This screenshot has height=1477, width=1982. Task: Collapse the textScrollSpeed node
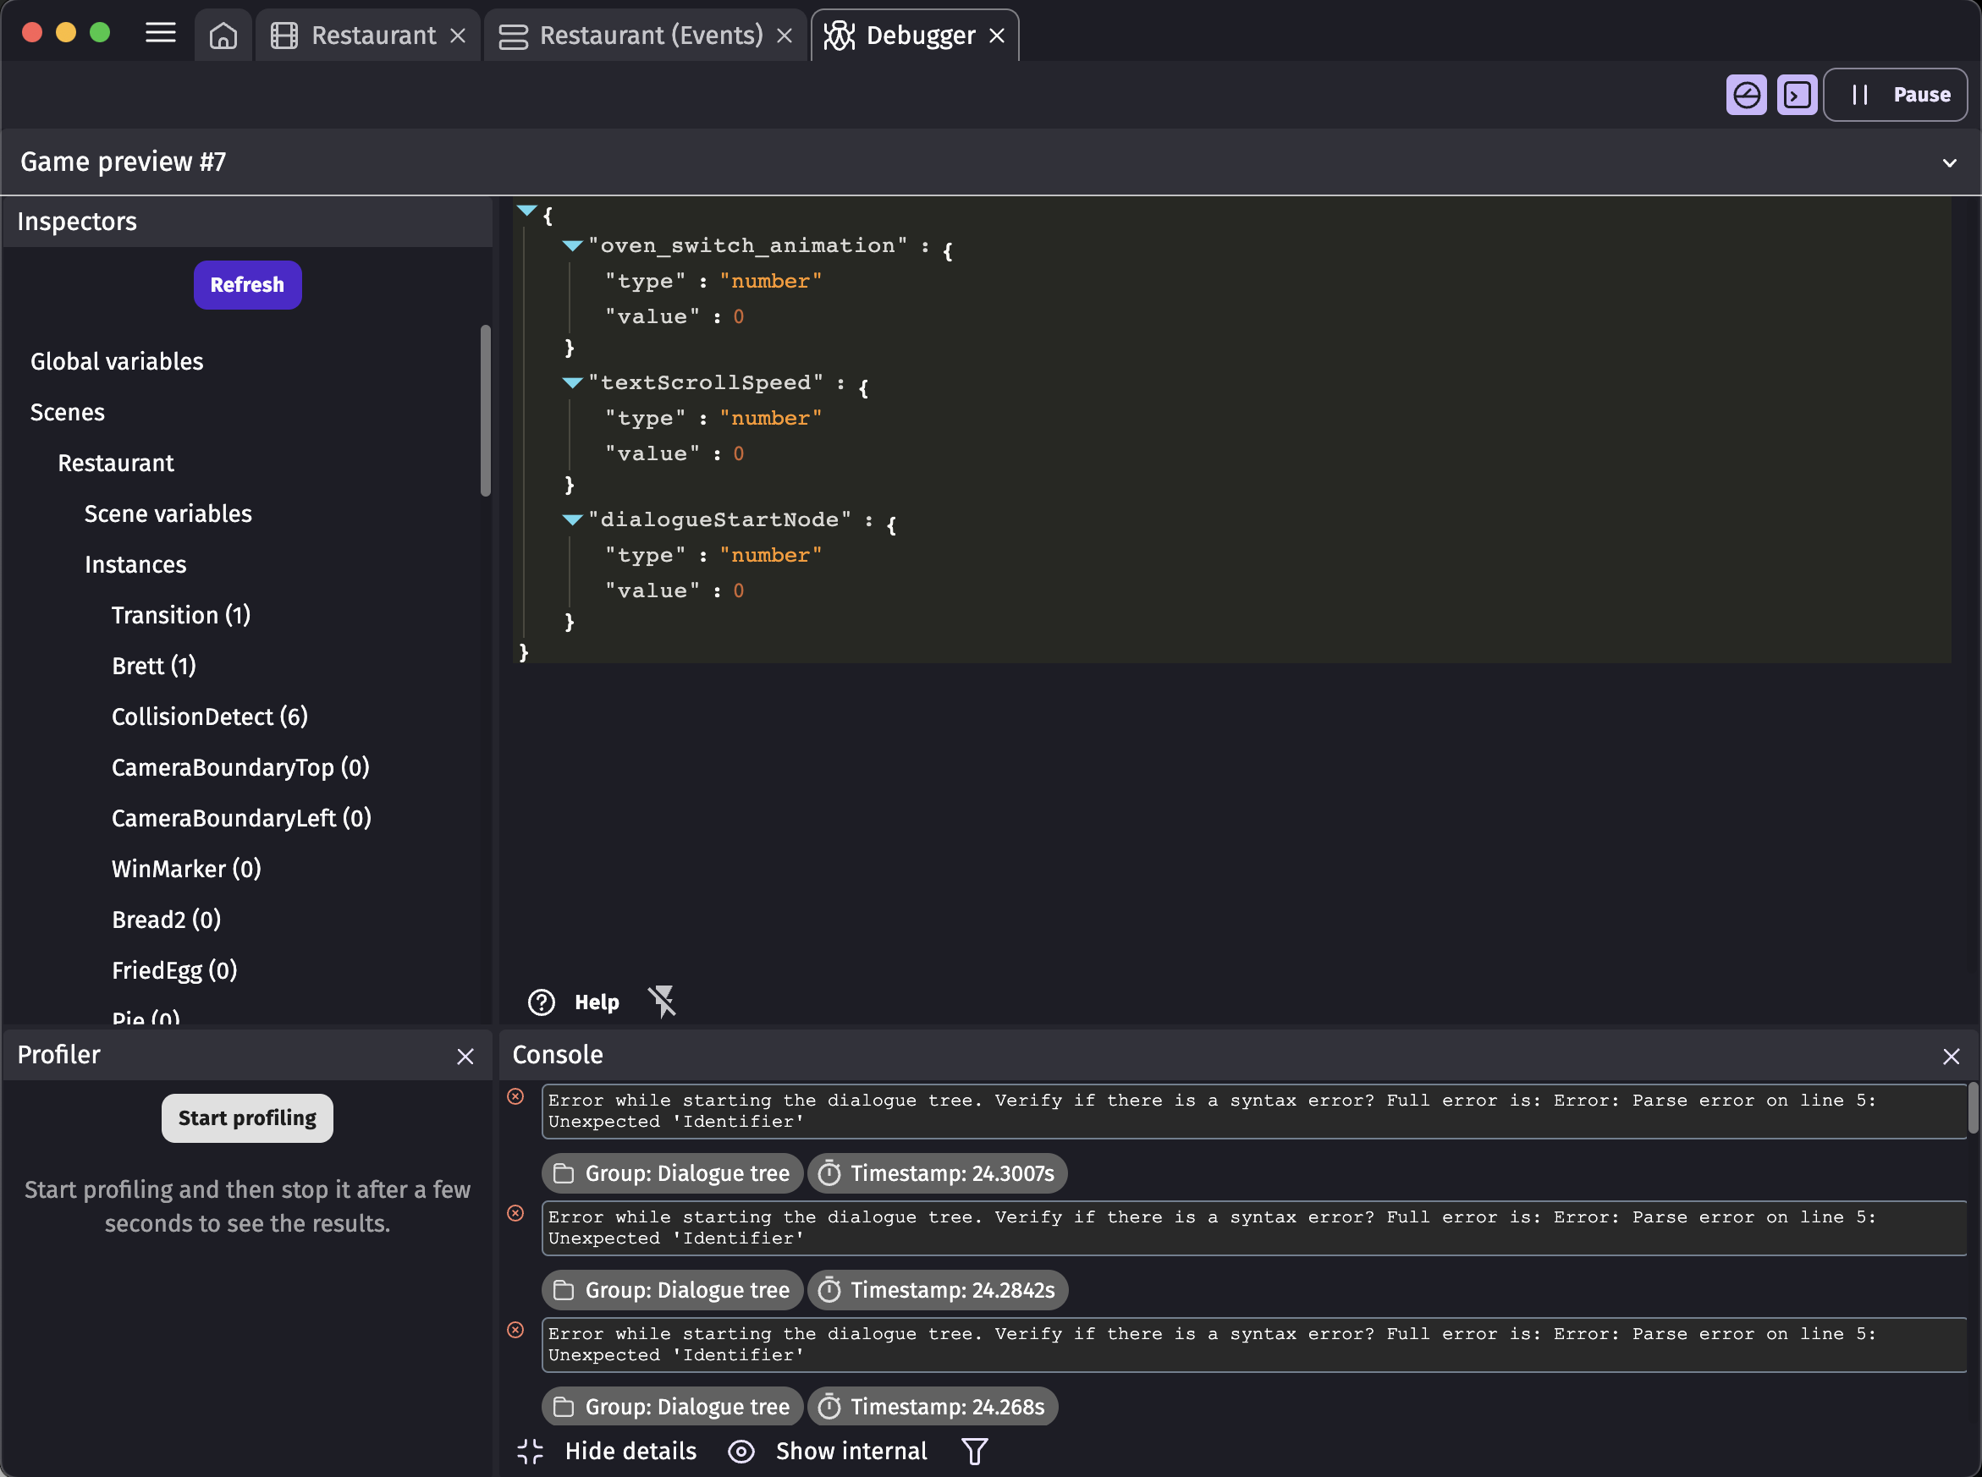pos(572,382)
